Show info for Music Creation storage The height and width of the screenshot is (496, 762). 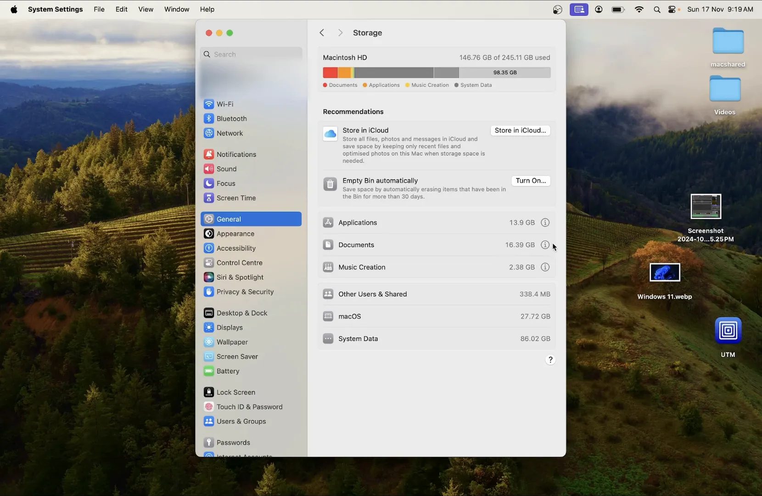coord(545,267)
